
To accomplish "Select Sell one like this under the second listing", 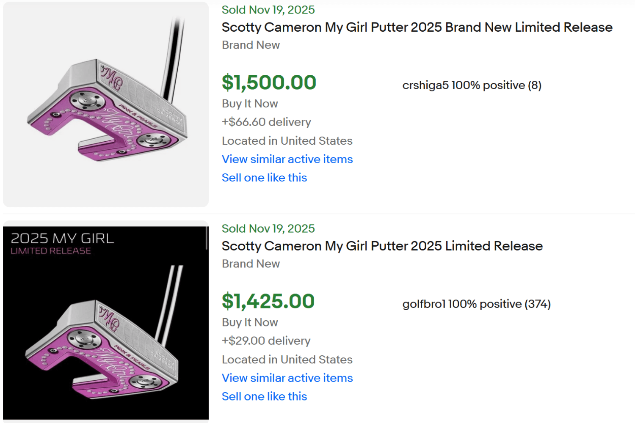I will (264, 396).
